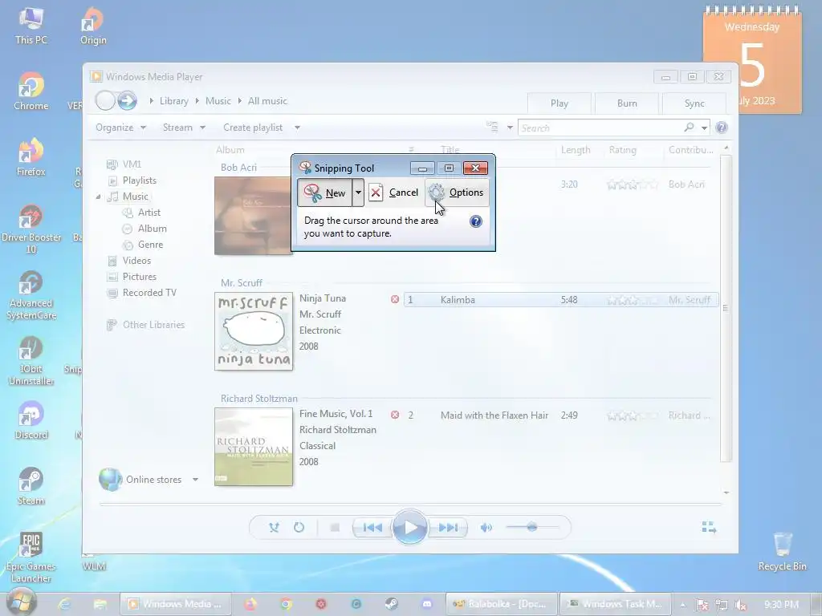Click the back navigation arrow in Media Player
The height and width of the screenshot is (616, 822).
point(105,100)
